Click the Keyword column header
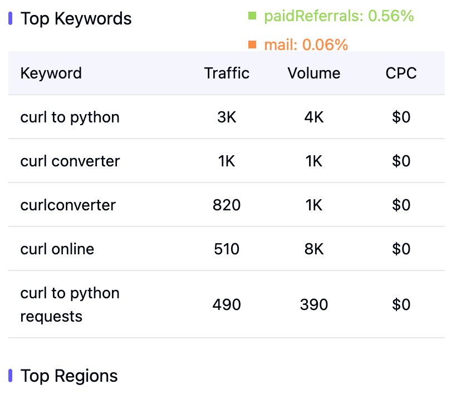Viewport: 451px width, 394px height. 51,73
